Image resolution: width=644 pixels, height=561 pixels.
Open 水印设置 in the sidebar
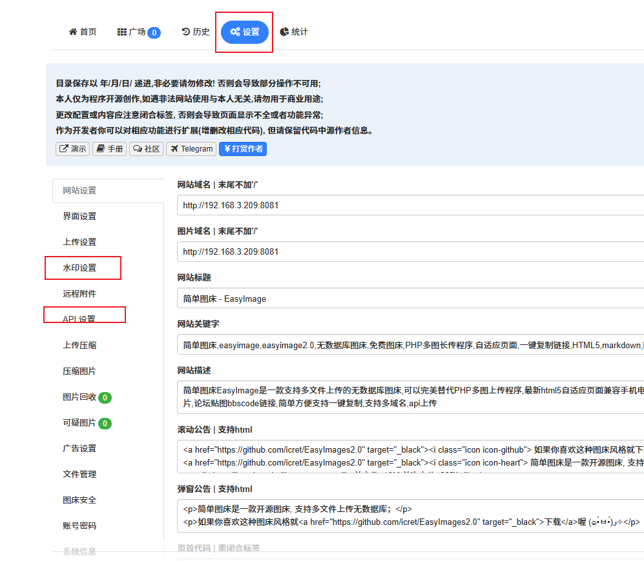79,268
